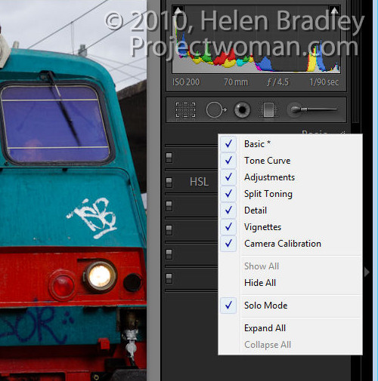Toggle highlight clipping indicator in histogram
The height and width of the screenshot is (381, 378).
334,11
